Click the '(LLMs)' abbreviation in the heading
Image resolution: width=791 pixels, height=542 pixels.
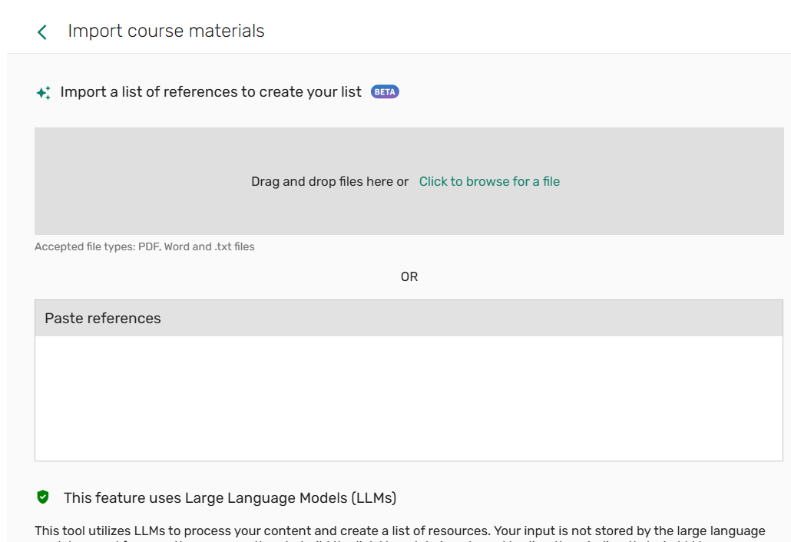tap(373, 497)
